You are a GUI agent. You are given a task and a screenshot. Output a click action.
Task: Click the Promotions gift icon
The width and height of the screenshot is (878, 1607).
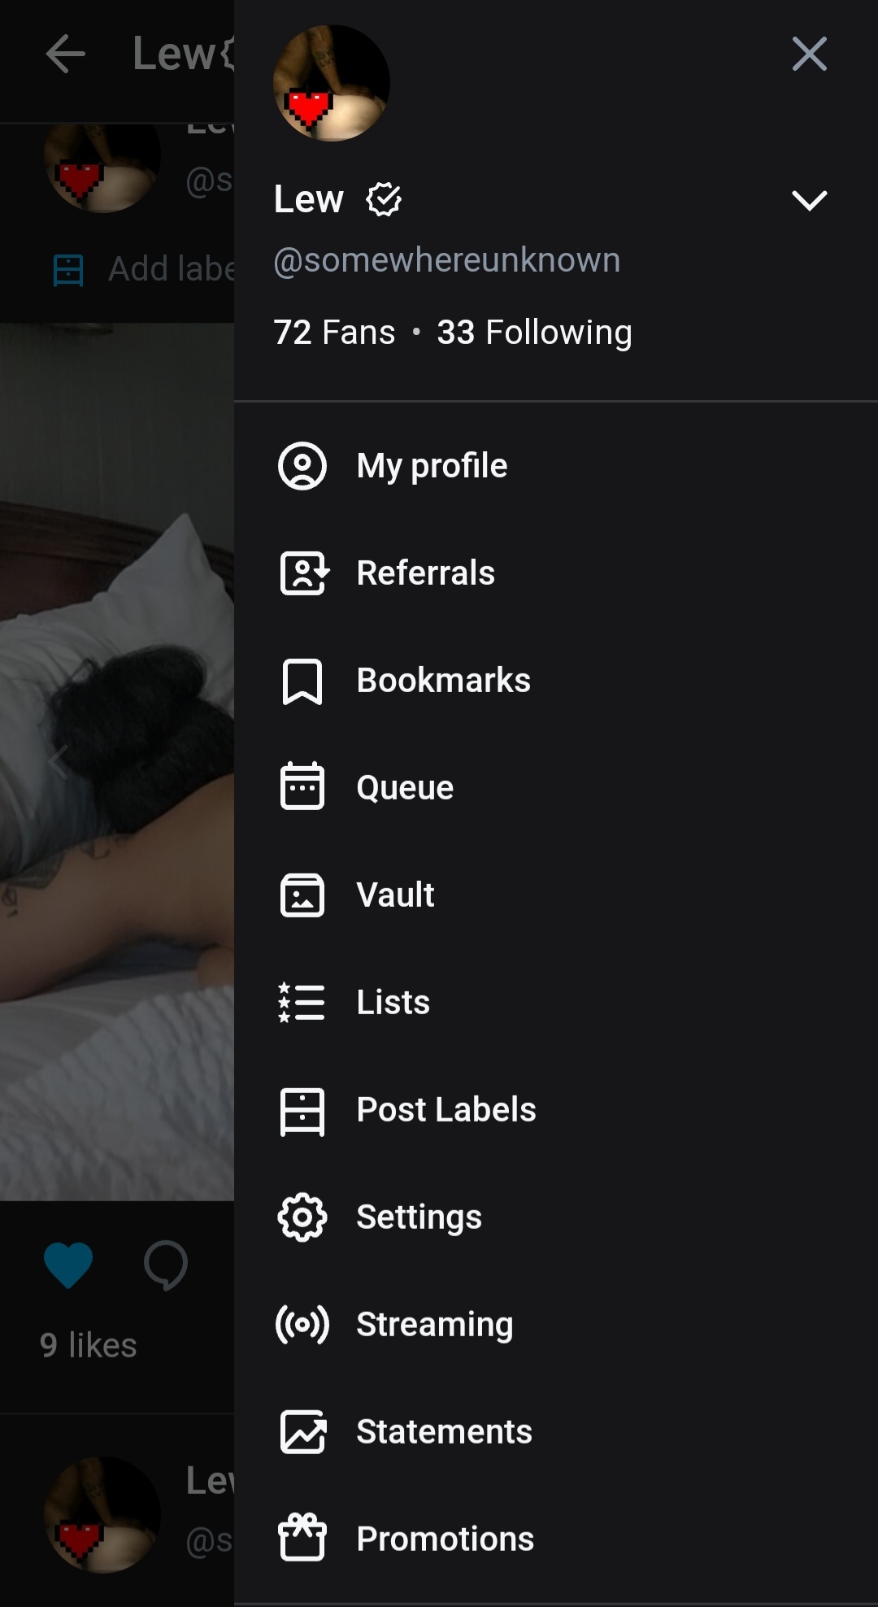pos(302,1538)
